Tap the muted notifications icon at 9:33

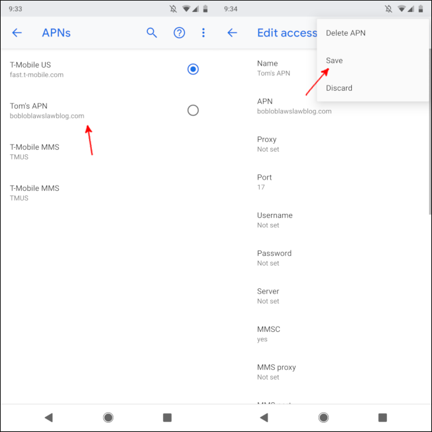tap(173, 9)
